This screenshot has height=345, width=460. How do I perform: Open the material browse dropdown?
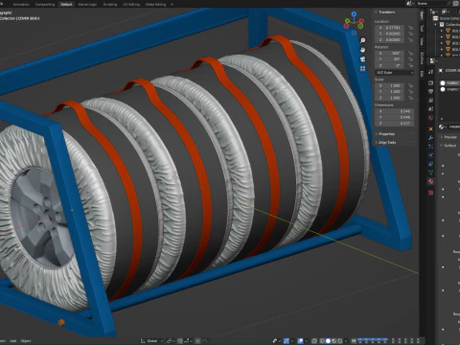[442, 126]
